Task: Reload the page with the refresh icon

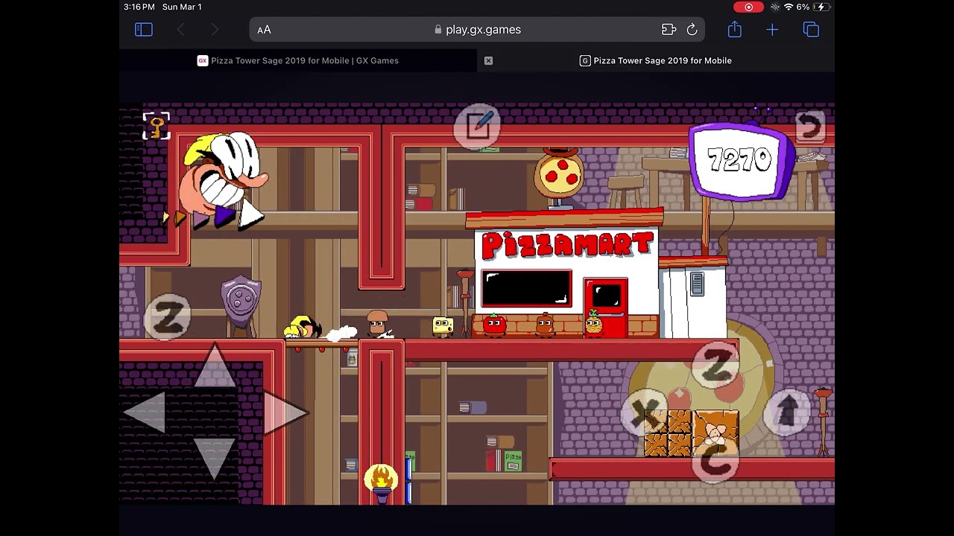Action: pyautogui.click(x=692, y=30)
